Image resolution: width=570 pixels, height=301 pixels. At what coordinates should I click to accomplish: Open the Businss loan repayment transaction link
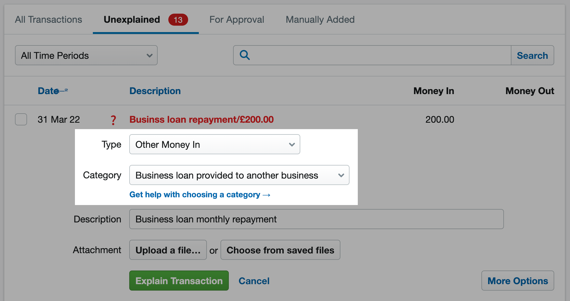pyautogui.click(x=202, y=119)
